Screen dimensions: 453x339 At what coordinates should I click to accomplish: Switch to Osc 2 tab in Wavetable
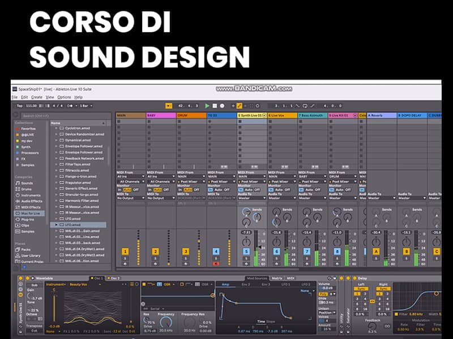point(114,278)
